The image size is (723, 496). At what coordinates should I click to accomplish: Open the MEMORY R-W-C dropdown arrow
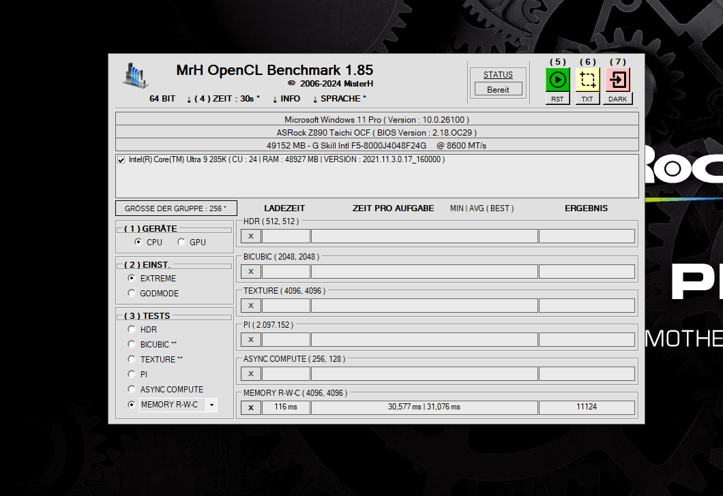point(211,405)
